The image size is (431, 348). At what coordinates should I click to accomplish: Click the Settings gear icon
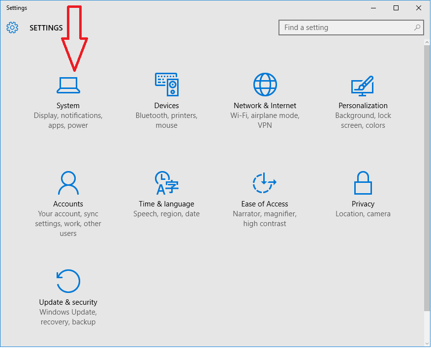[12, 28]
